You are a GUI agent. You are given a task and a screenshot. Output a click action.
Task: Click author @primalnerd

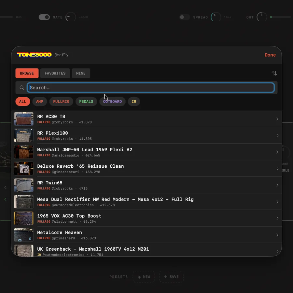(63, 238)
